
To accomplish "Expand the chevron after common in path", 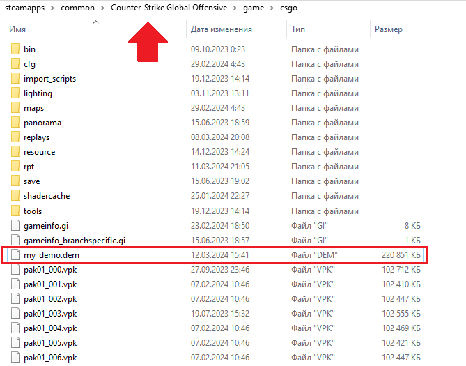I will coord(103,8).
